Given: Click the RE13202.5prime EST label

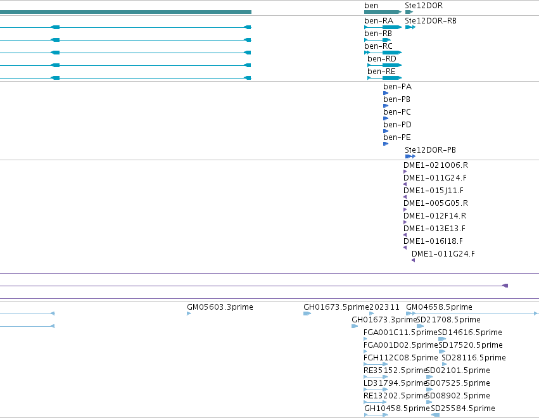Looking at the screenshot, I should (x=395, y=396).
